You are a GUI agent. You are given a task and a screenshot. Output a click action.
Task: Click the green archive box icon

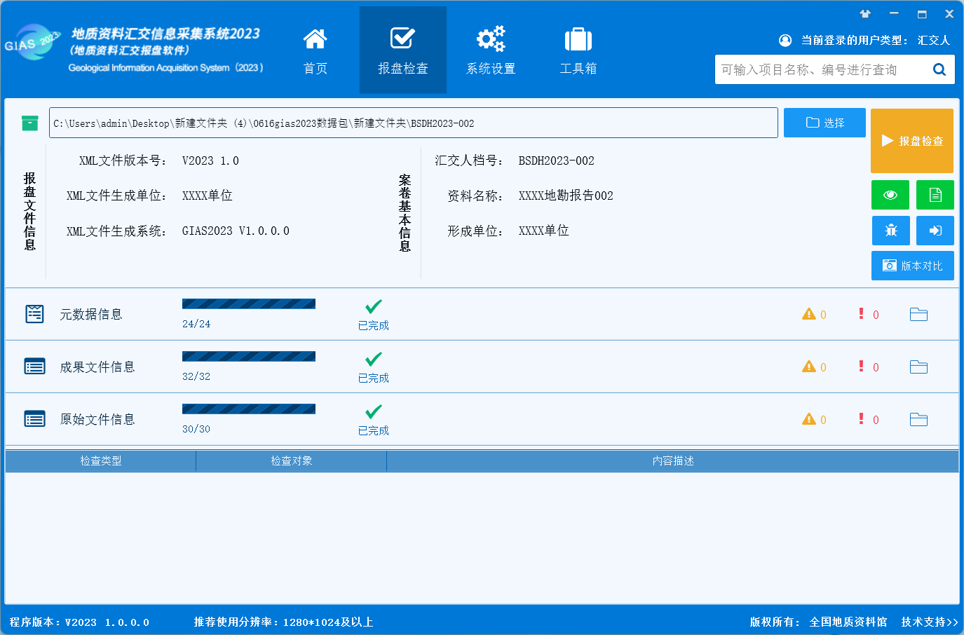[x=29, y=123]
